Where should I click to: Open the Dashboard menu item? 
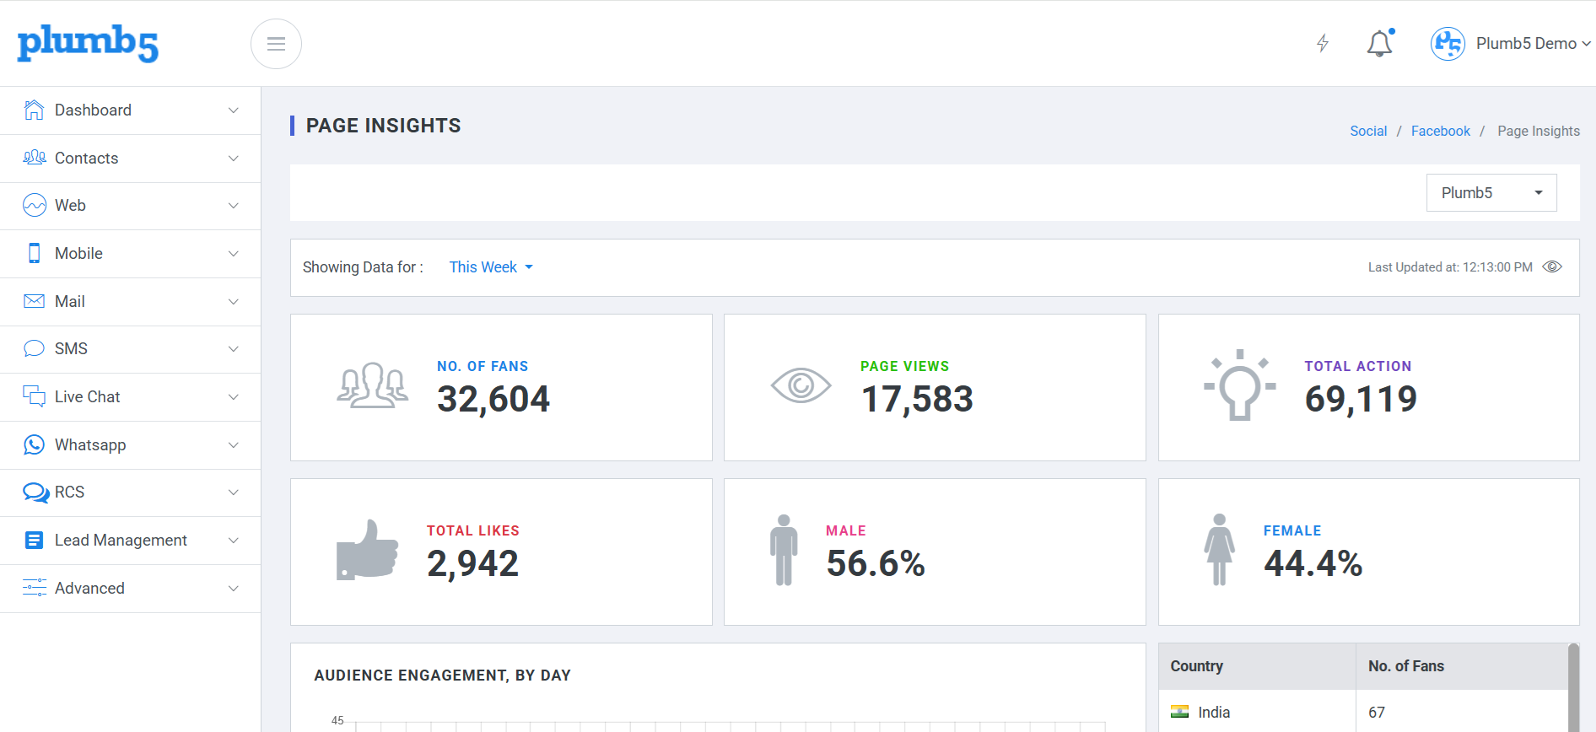pos(130,110)
